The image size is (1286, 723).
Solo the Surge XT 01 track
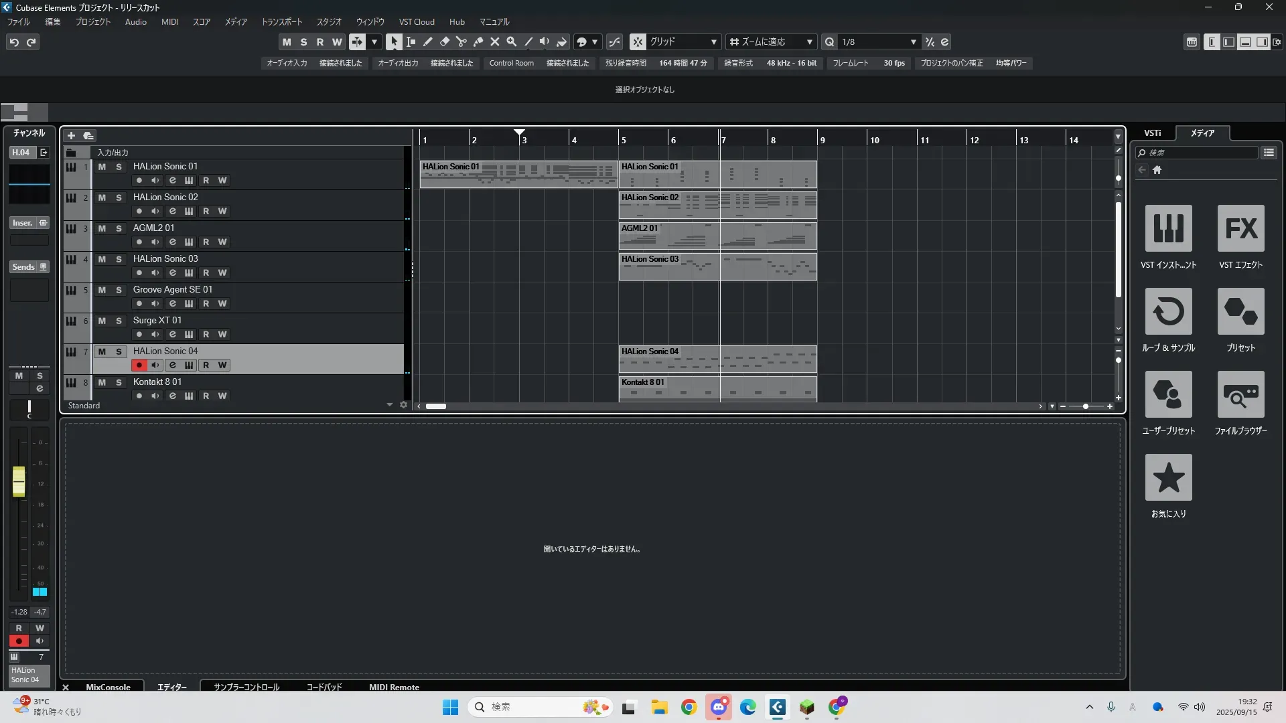coord(119,321)
